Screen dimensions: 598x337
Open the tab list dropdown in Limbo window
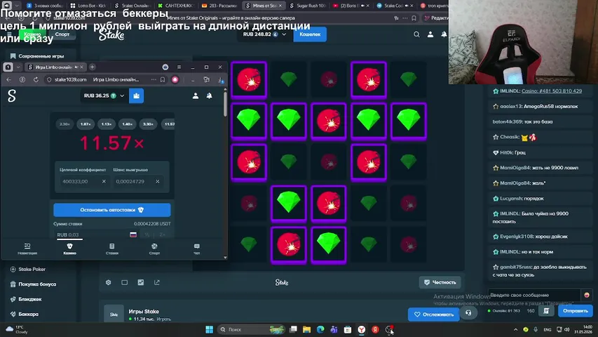point(18,67)
